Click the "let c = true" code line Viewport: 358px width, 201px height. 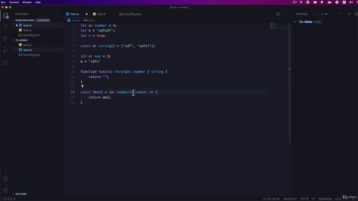click(93, 36)
